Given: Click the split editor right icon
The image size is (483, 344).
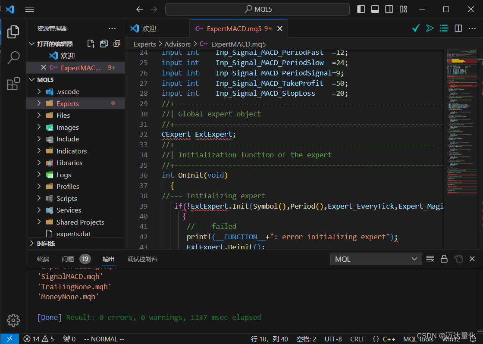Looking at the screenshot, I should click(458, 28).
